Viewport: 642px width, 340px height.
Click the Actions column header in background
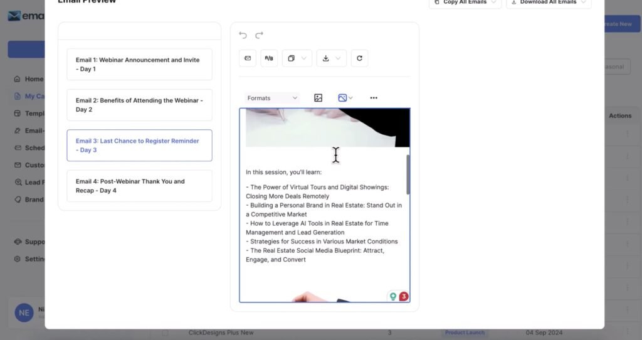coord(620,115)
